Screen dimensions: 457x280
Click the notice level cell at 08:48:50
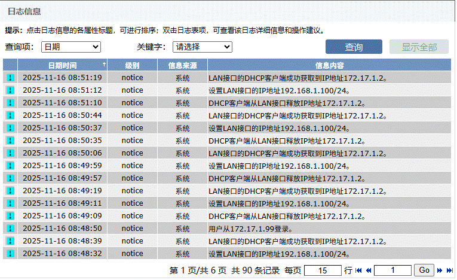[132, 229]
